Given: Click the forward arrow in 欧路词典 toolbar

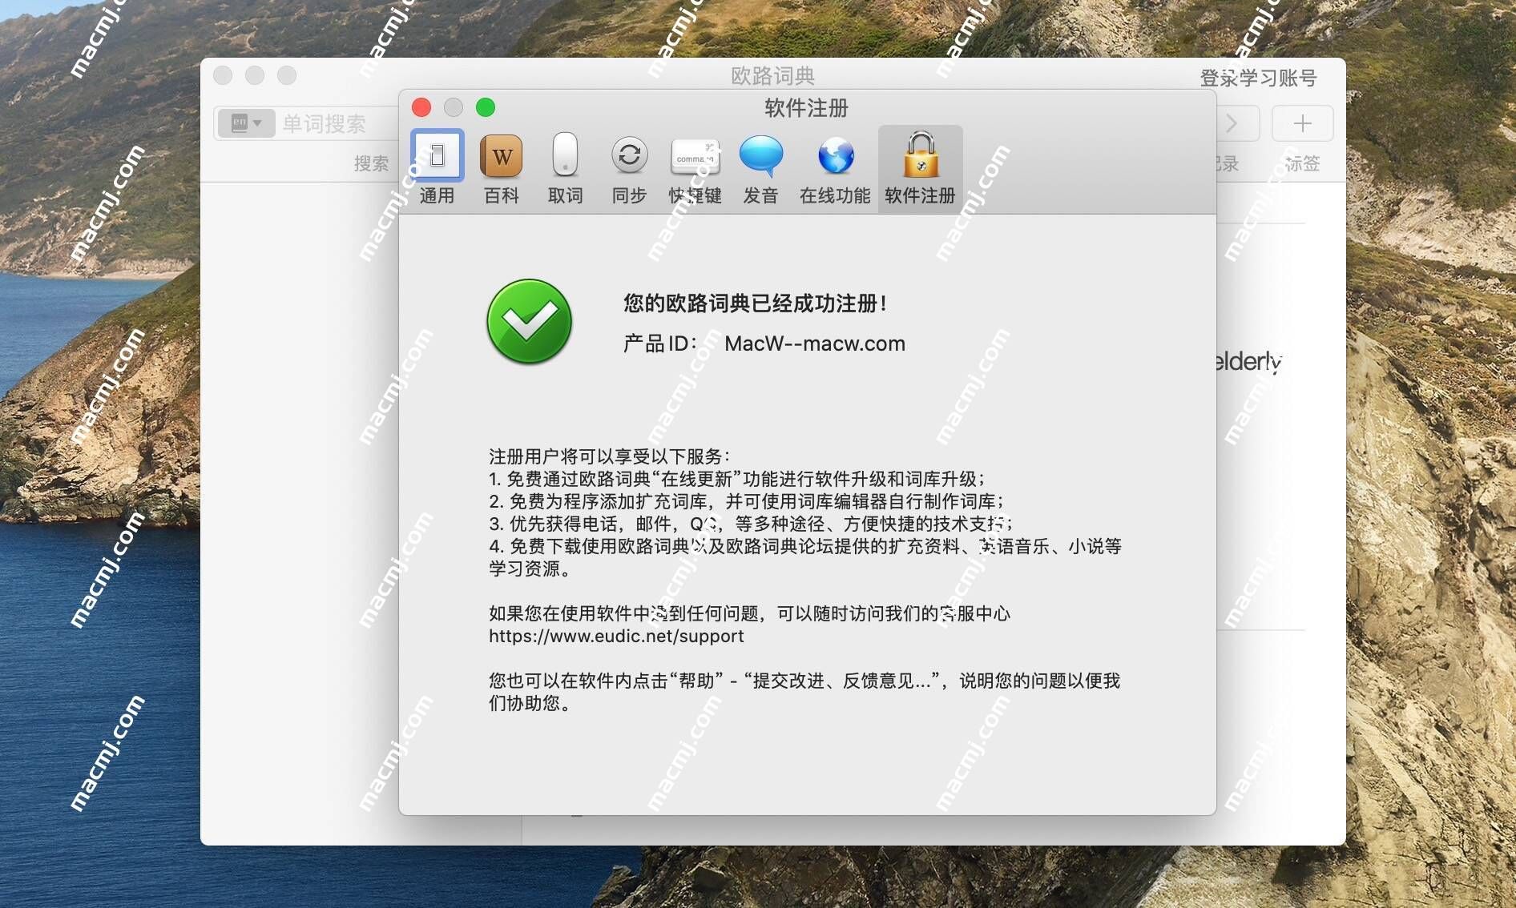Looking at the screenshot, I should click(x=1232, y=123).
